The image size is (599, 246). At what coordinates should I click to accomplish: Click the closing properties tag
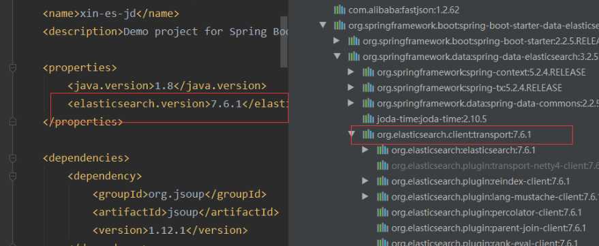(83, 121)
